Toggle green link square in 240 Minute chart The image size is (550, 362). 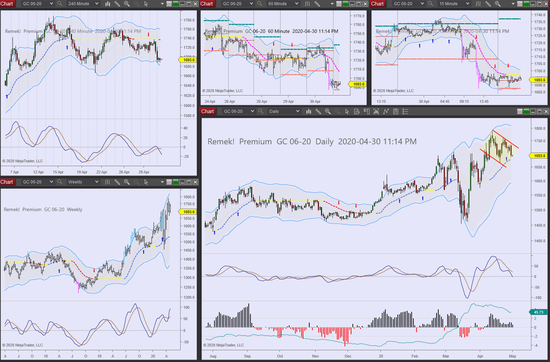pos(176,4)
